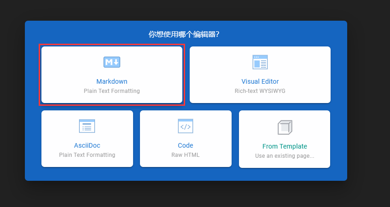Click the Raw HTML subtitle
The image size is (390, 207).
[186, 155]
